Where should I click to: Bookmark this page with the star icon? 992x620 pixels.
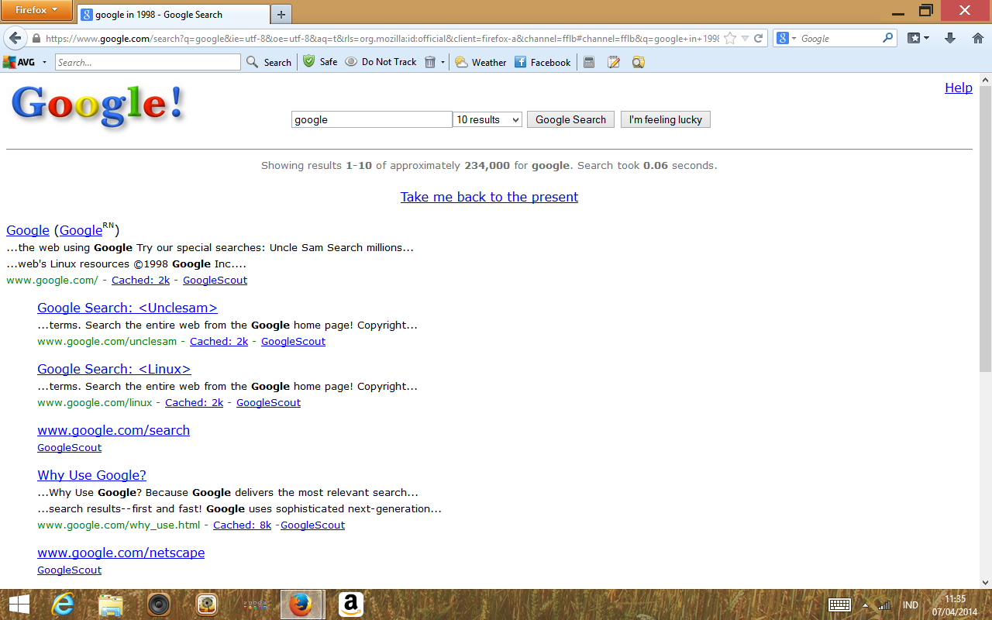pyautogui.click(x=729, y=38)
